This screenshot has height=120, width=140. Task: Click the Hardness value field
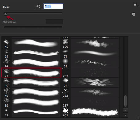point(54,22)
